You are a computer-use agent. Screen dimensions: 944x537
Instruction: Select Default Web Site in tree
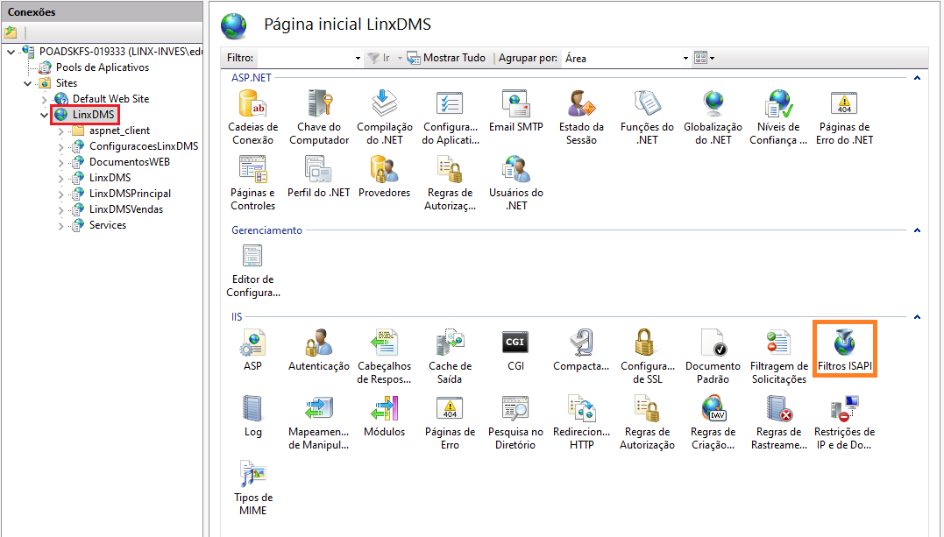(110, 99)
